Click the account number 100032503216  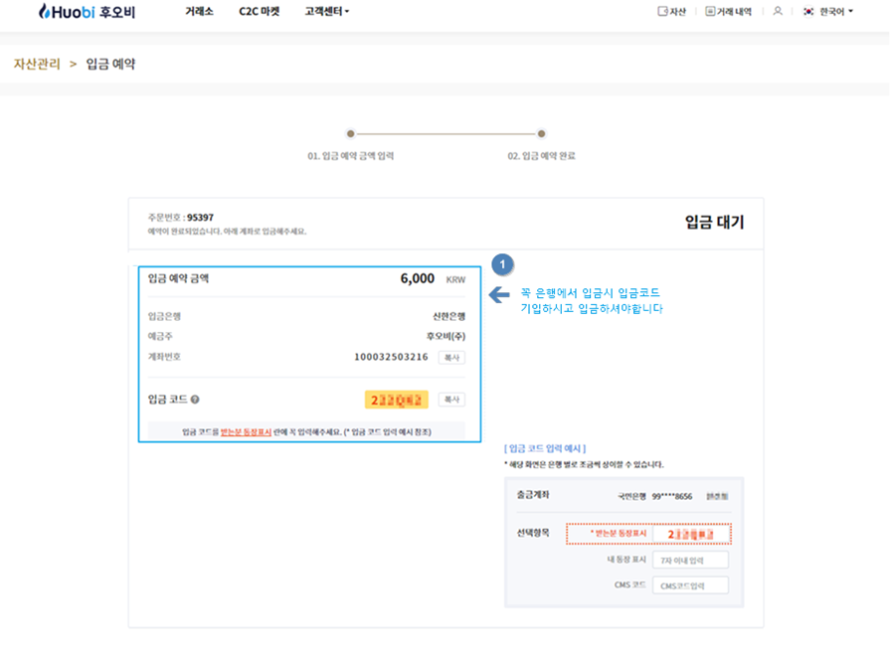pyautogui.click(x=391, y=357)
